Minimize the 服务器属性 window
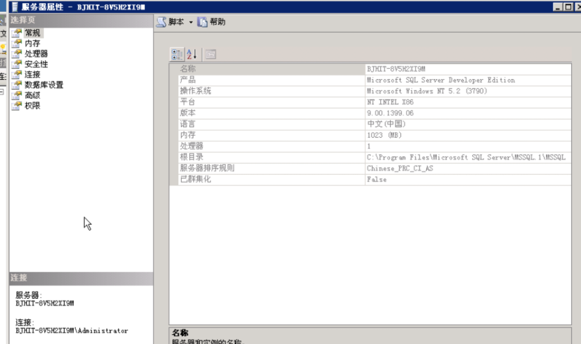Screen dimensions: 581x344 (x=558, y=7)
